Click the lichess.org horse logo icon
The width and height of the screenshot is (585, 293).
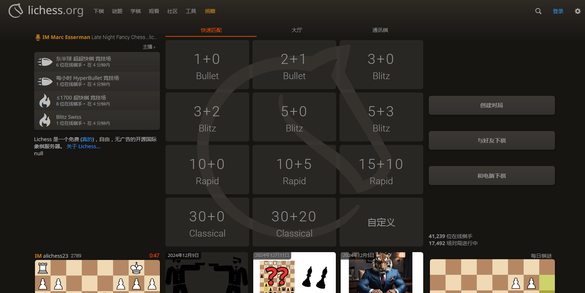point(16,11)
